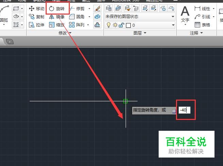Viewport: 223px width, 166px height.
Task: Click the Layer Previous icon
Action: pyautogui.click(x=136, y=8)
